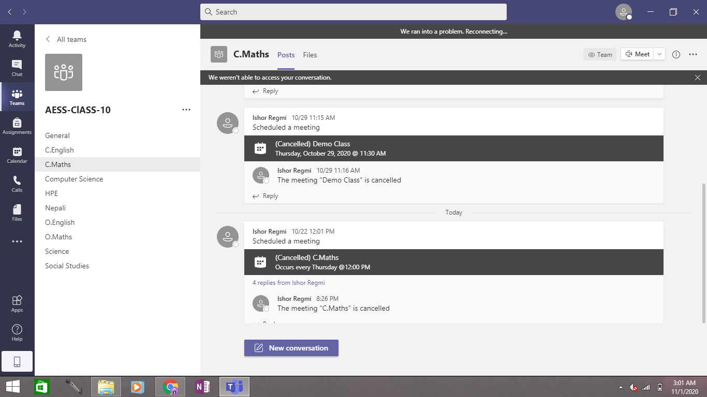The height and width of the screenshot is (397, 707).
Task: Click the AESS-ClASS-10 team avatar
Action: pyautogui.click(x=64, y=72)
